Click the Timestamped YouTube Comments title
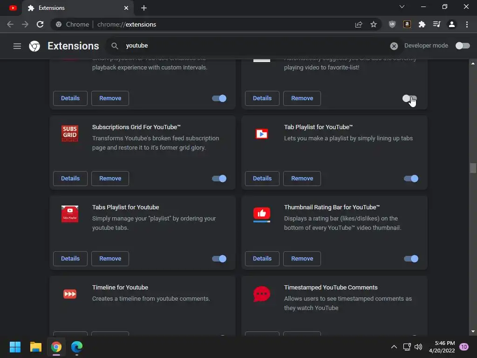The height and width of the screenshot is (358, 477). point(331,287)
